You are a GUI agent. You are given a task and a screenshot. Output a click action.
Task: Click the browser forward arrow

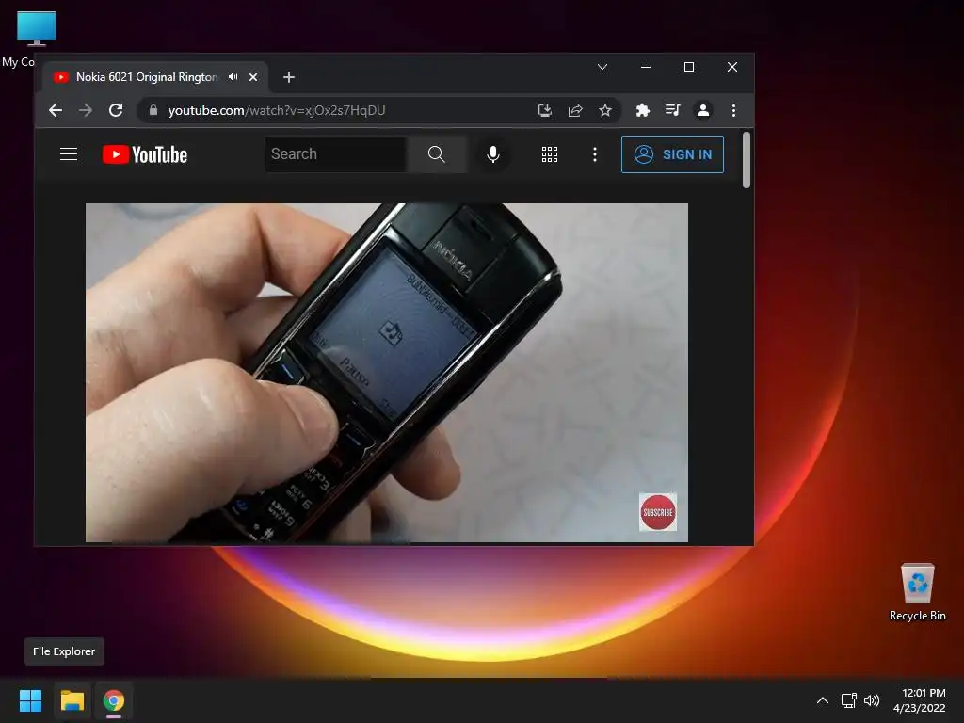coord(86,111)
